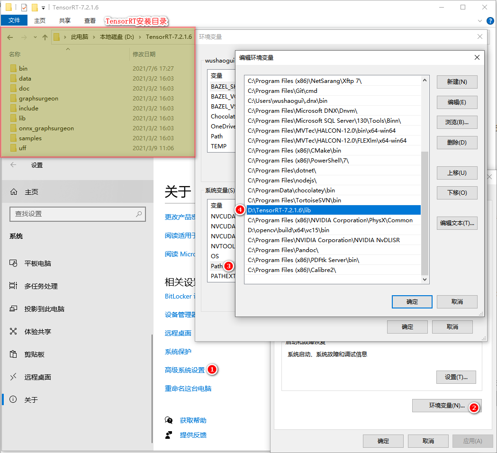Click the home icon in Settings sidebar
Viewport: 497px width, 453px height.
[14, 192]
